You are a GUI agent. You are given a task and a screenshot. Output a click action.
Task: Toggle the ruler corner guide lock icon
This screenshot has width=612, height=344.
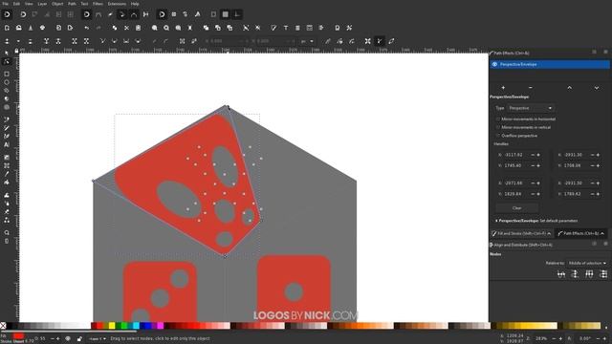16,51
